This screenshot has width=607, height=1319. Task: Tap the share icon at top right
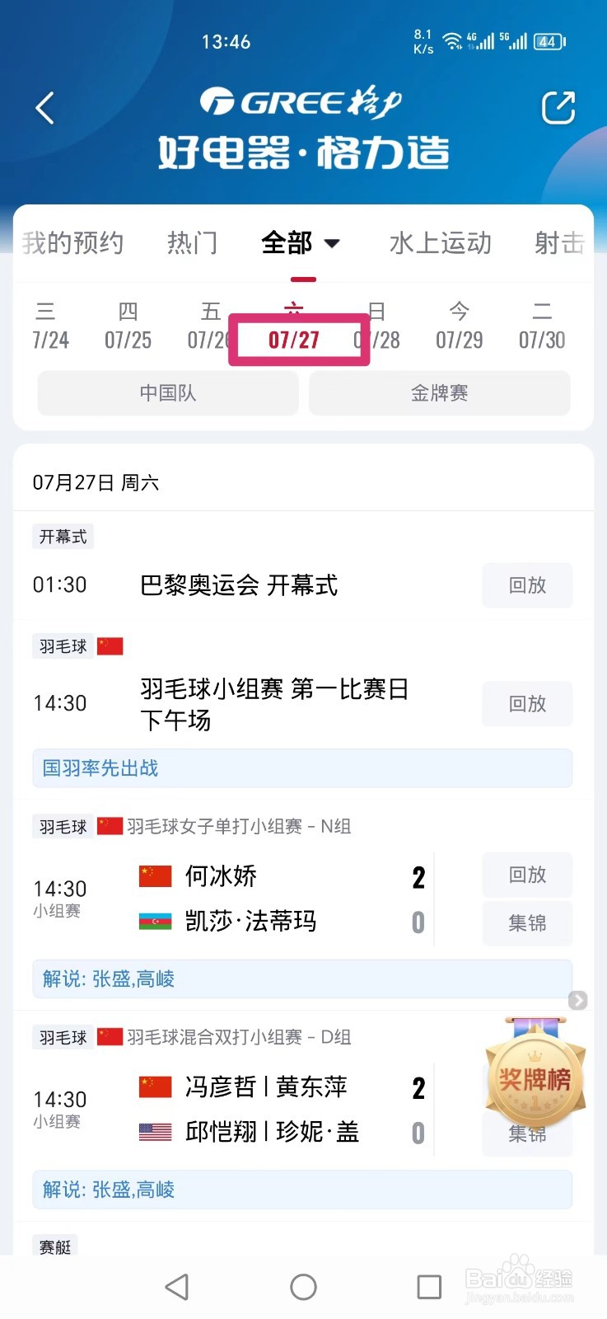point(558,108)
